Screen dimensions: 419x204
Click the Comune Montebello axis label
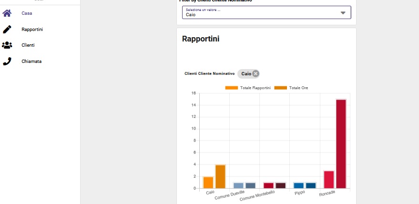tap(257, 196)
